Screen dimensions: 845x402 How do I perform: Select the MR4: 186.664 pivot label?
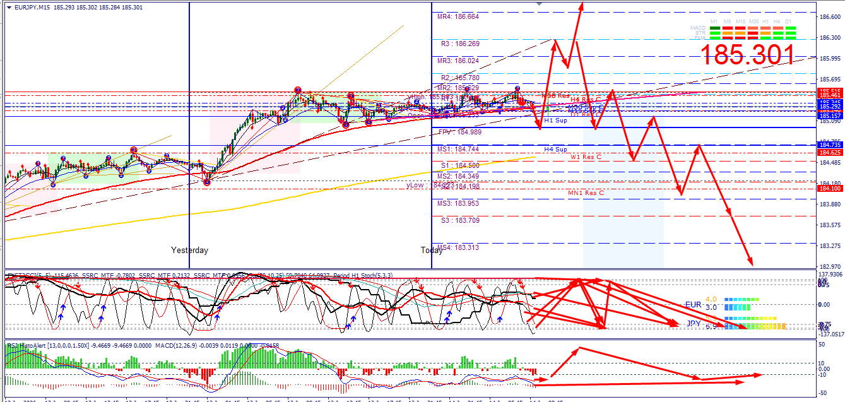[x=458, y=17]
